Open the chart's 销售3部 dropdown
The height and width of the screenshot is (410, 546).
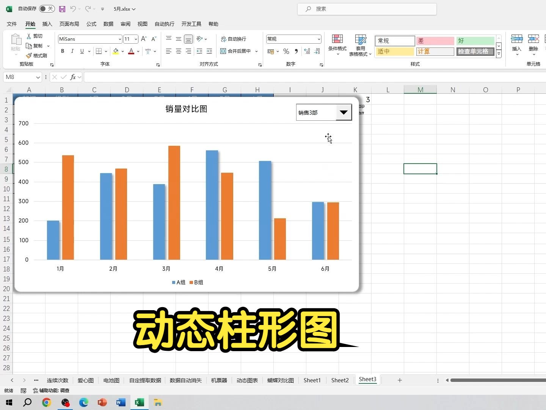point(344,112)
